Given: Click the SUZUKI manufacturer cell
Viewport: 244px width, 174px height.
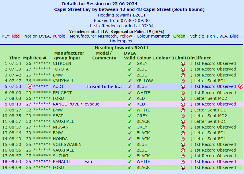Looking at the screenshot, I should click(61, 156).
